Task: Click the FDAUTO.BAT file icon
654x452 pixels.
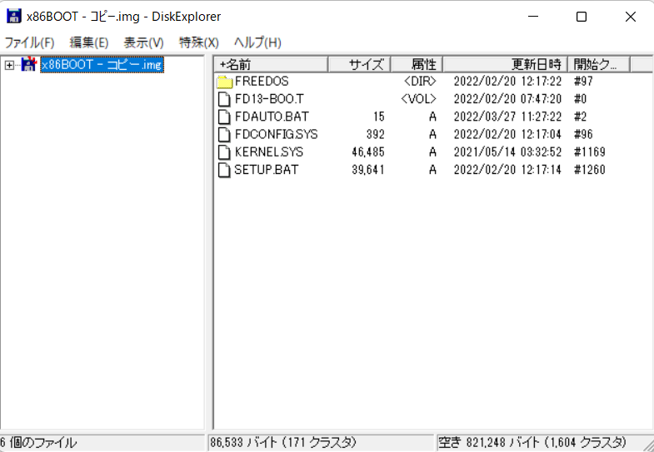Action: pos(224,117)
